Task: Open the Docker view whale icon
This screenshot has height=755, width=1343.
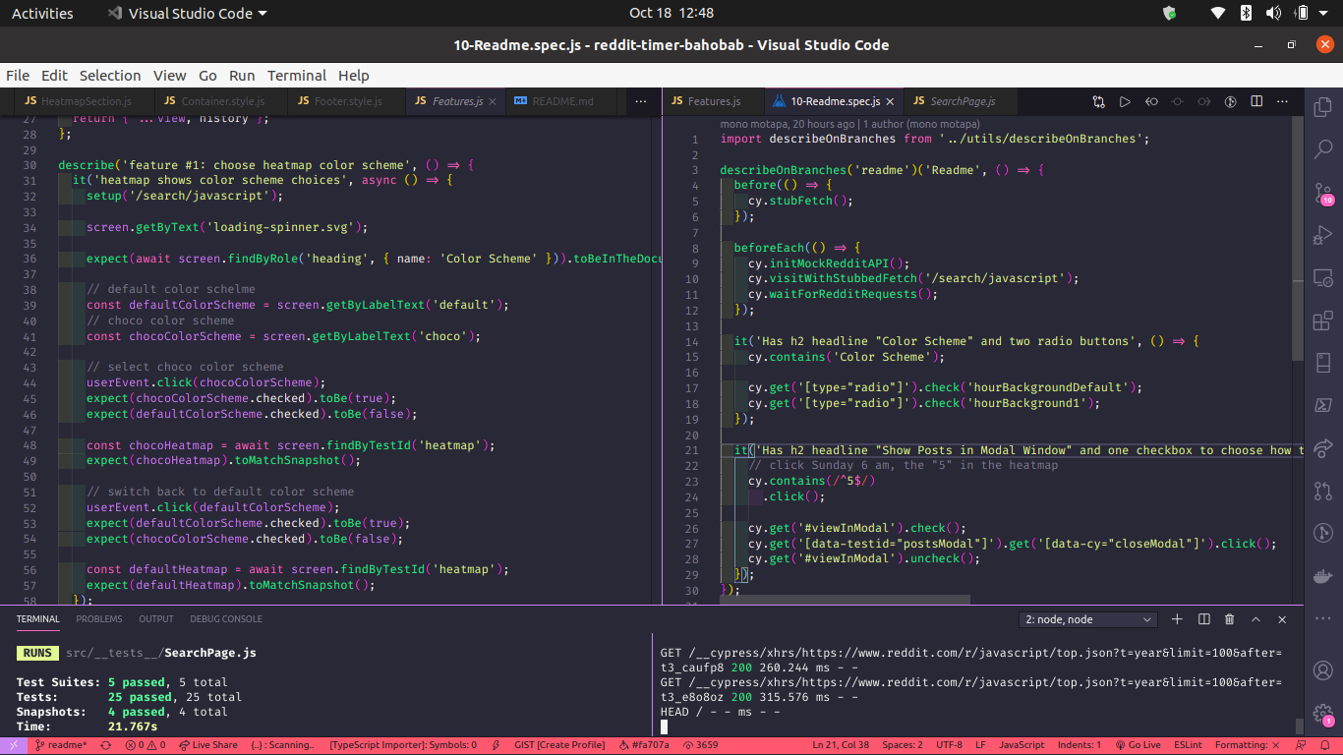Action: click(1322, 576)
